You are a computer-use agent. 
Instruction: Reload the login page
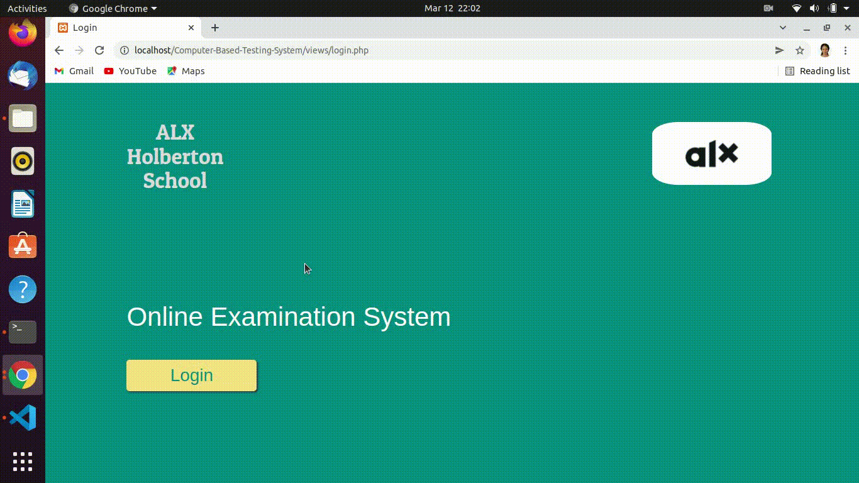pyautogui.click(x=99, y=50)
